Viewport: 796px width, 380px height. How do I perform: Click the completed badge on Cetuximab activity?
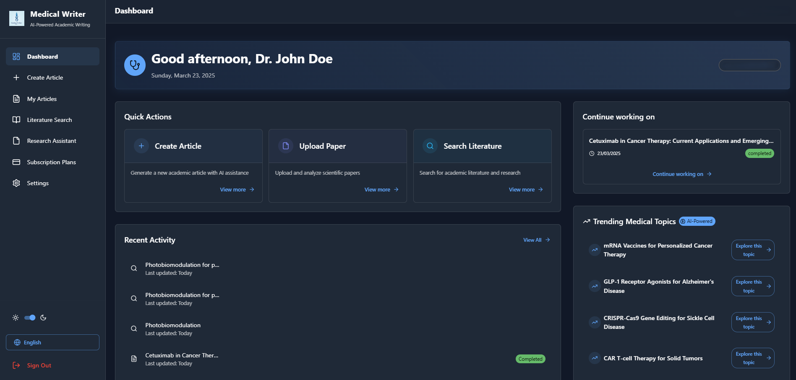click(x=530, y=359)
